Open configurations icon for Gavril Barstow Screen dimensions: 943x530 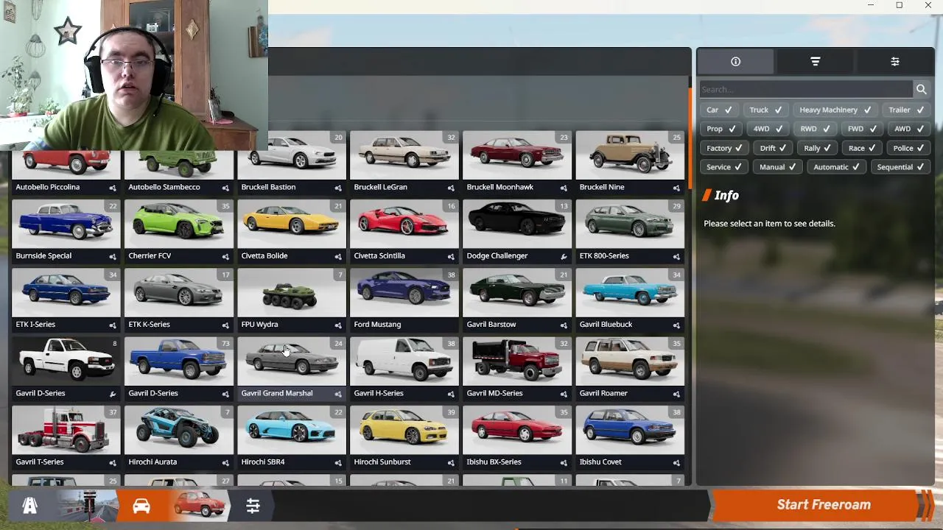564,325
